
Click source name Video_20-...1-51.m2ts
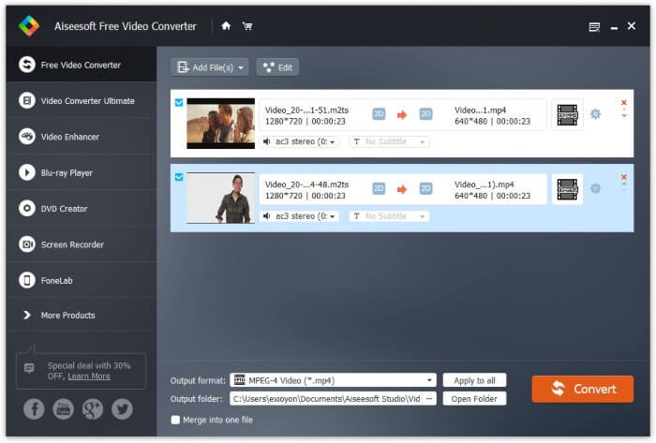306,110
